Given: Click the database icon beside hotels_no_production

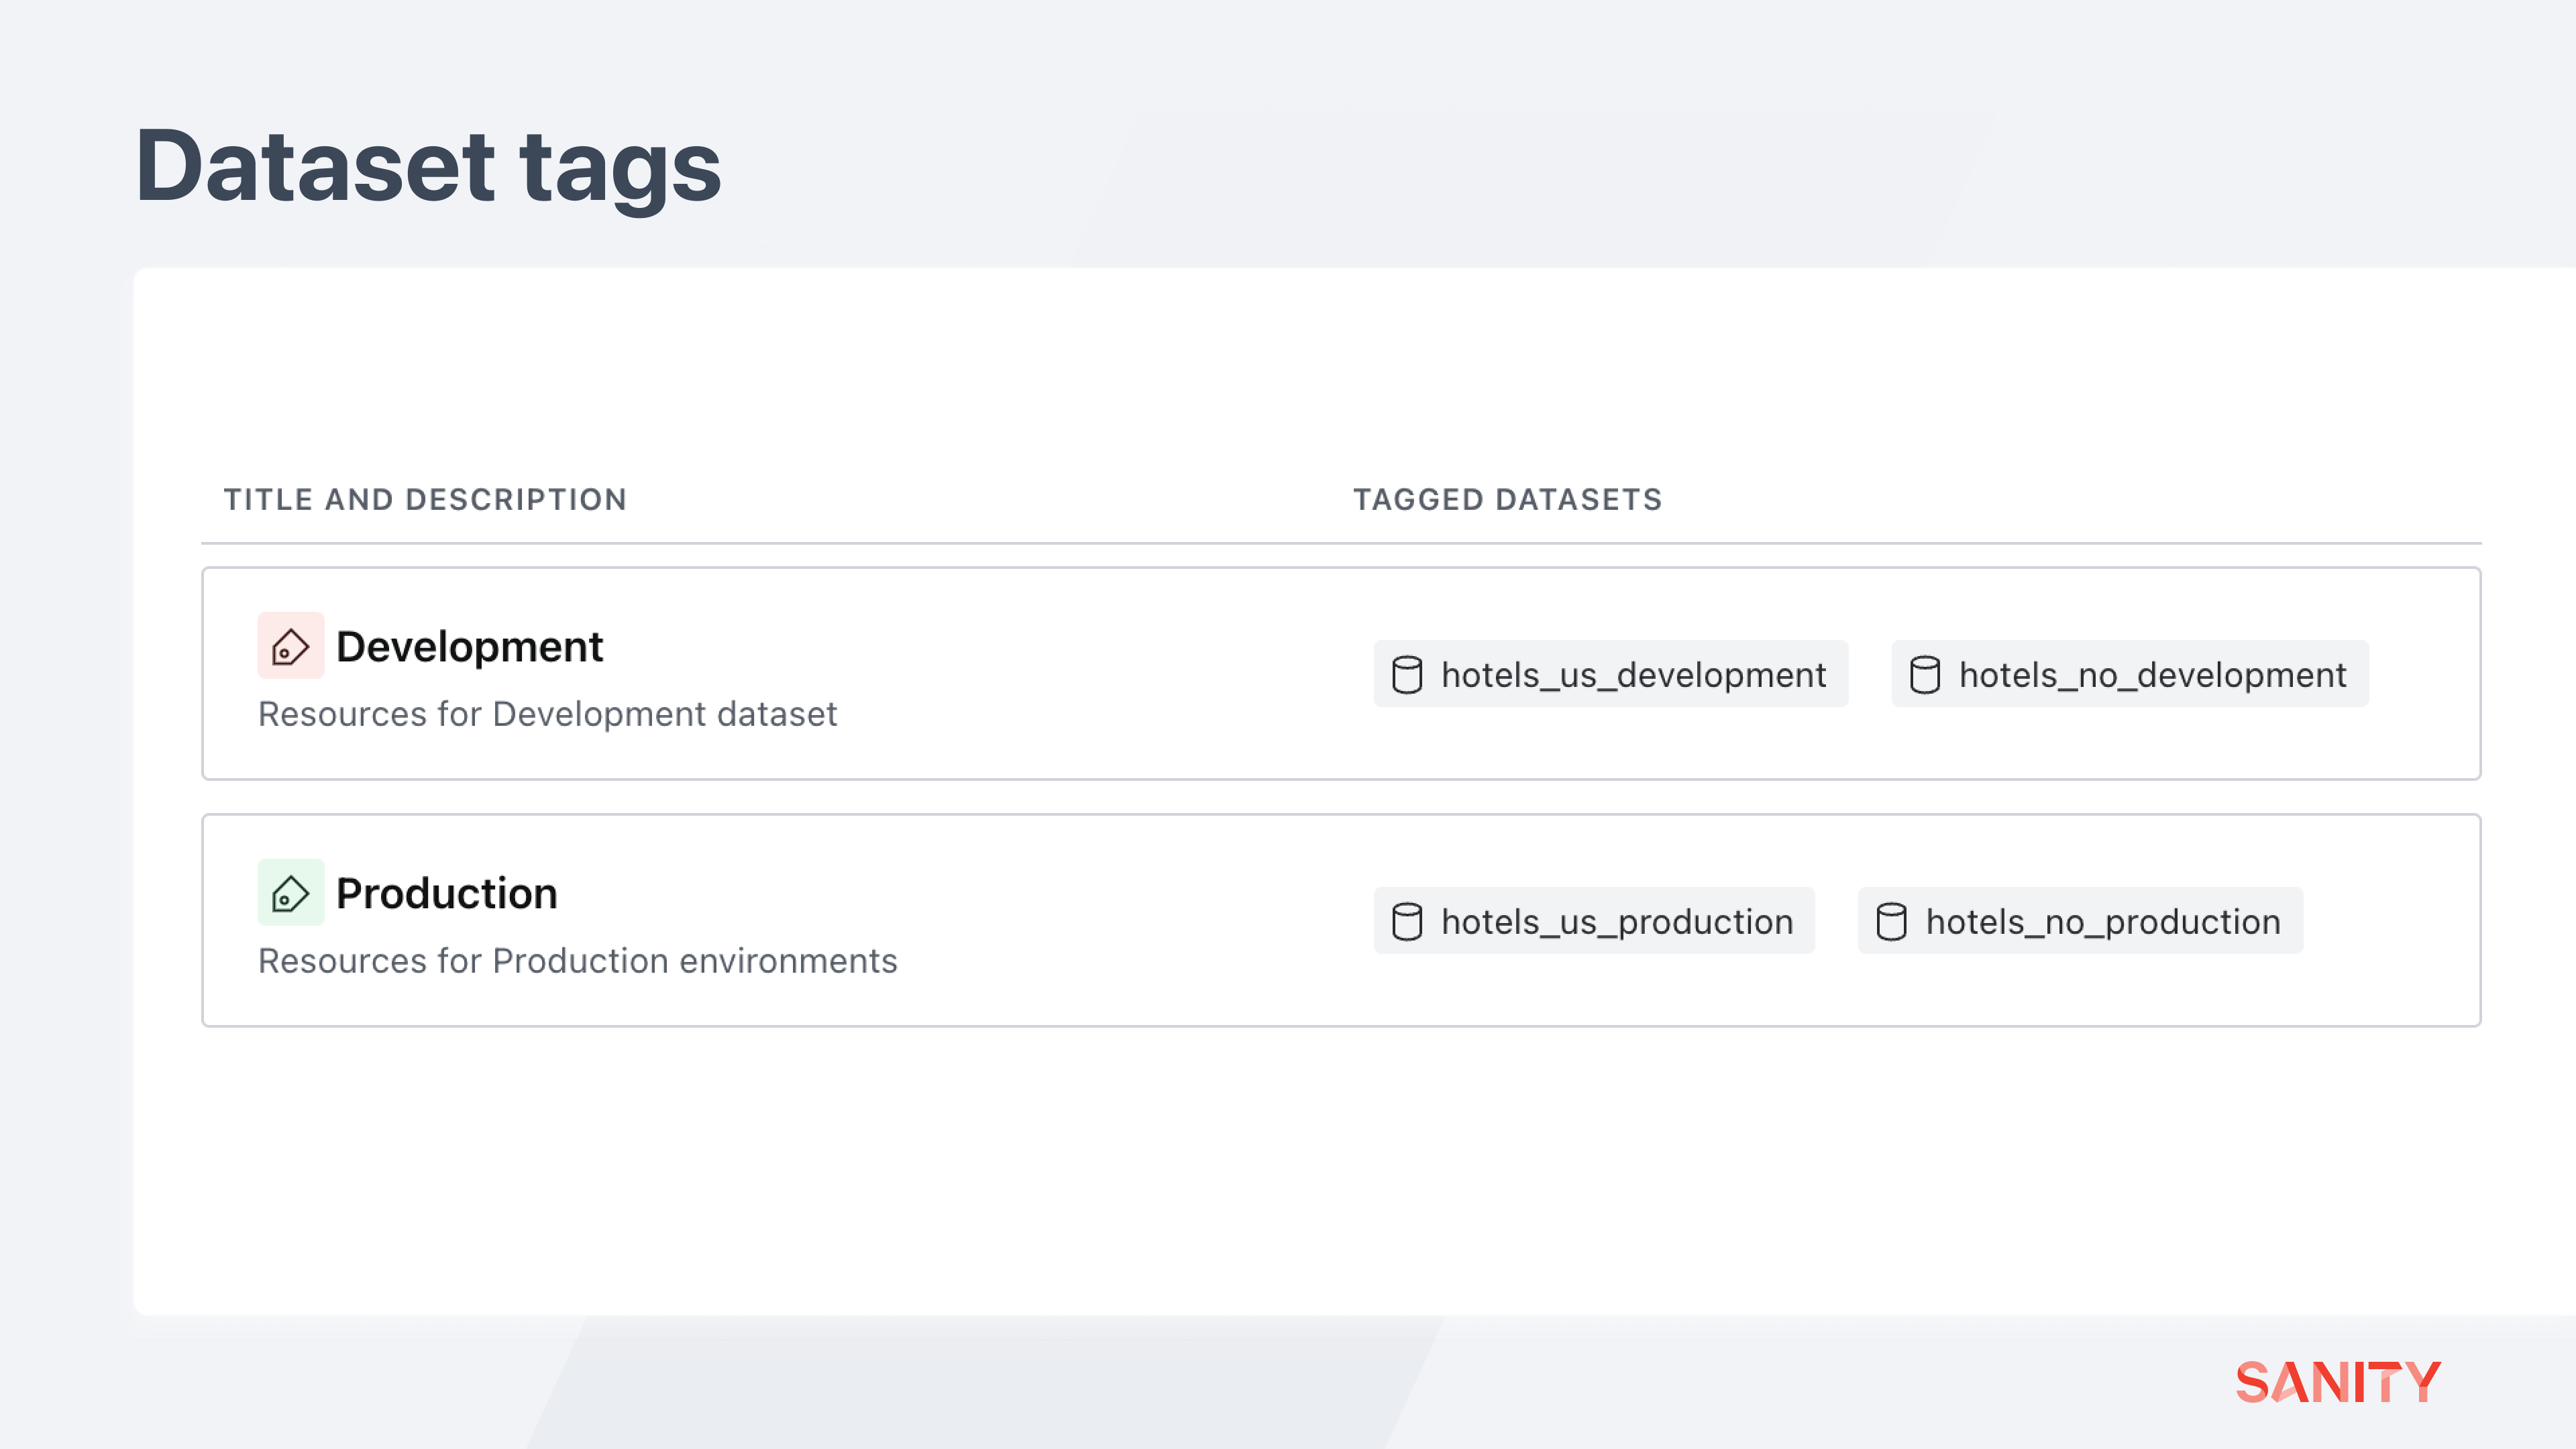Looking at the screenshot, I should (x=1891, y=921).
